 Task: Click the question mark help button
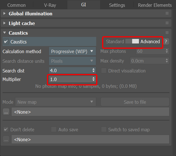(x=166, y=41)
